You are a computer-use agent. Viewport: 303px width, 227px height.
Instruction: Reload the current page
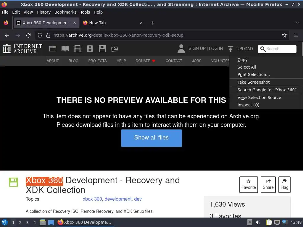point(28,35)
